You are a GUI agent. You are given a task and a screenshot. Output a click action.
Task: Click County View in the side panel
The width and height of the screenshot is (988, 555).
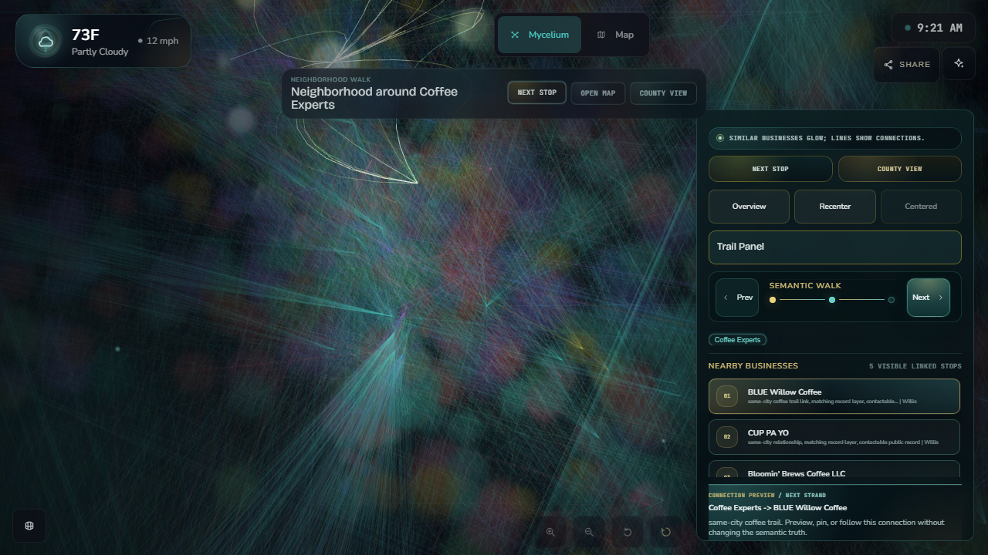click(x=900, y=169)
